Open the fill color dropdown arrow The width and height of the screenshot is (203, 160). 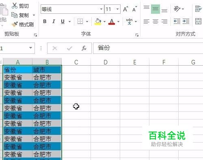pyautogui.click(x=104, y=21)
